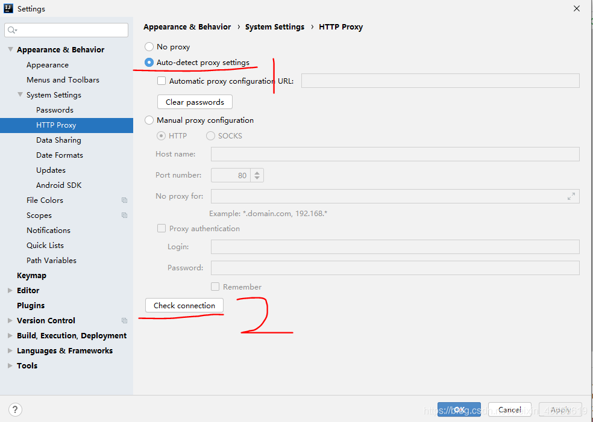Enable the Automatic proxy configuration URL checkbox
The image size is (593, 422).
(x=161, y=80)
